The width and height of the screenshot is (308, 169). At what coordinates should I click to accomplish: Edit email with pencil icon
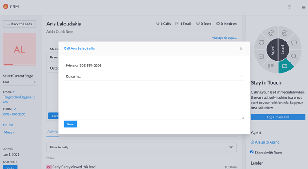14,92
